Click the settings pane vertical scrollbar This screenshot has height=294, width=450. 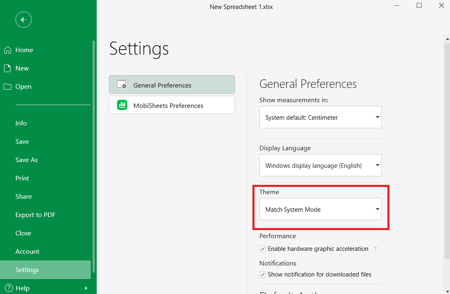click(447, 151)
